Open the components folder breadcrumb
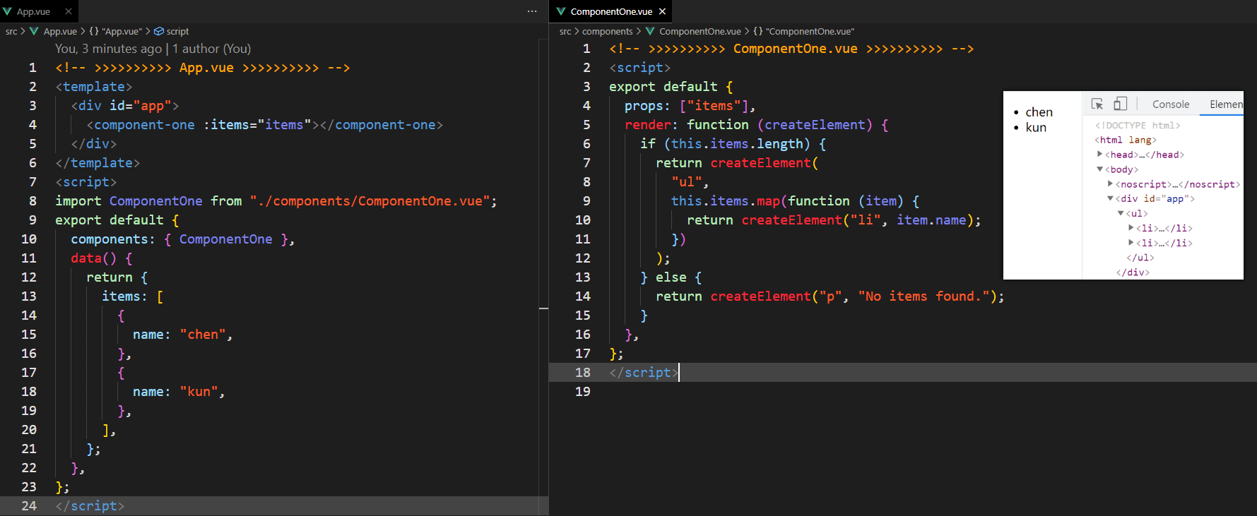Screen dimensions: 1257x516 [608, 31]
